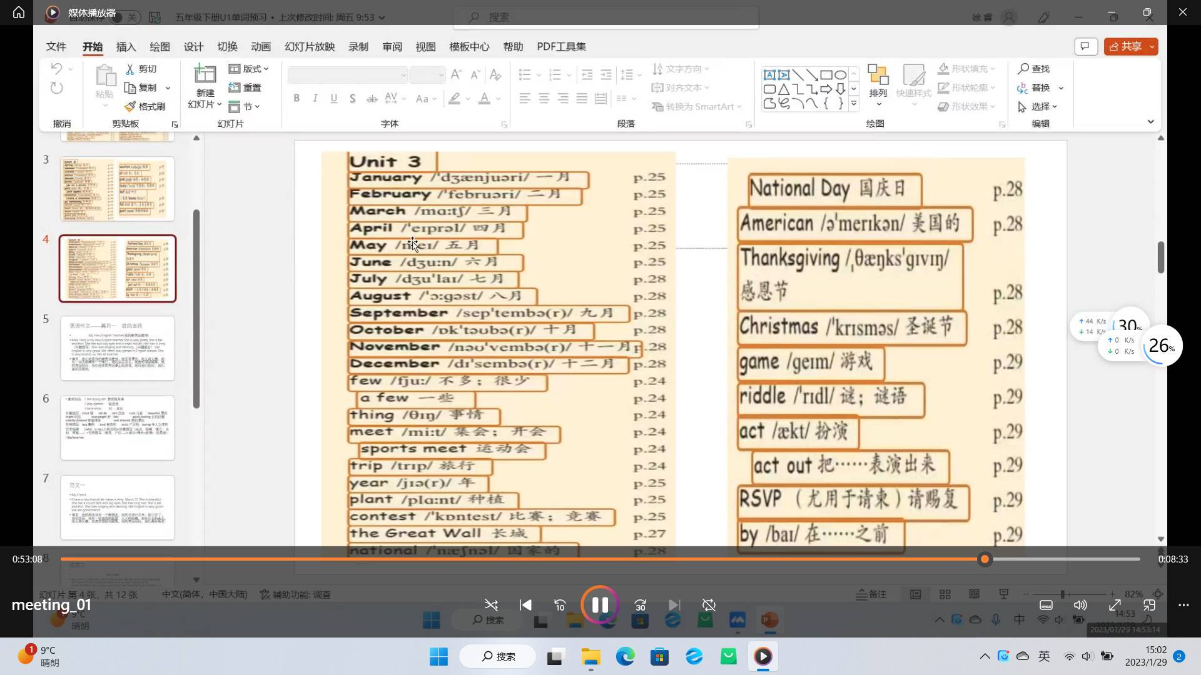Viewport: 1201px width, 675px height.
Task: Toggle Italic formatting in ribbon
Action: click(x=315, y=98)
